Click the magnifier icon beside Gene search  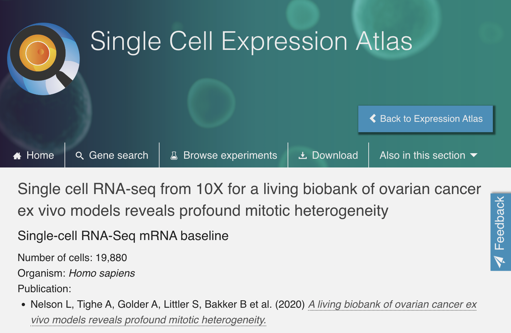(79, 156)
